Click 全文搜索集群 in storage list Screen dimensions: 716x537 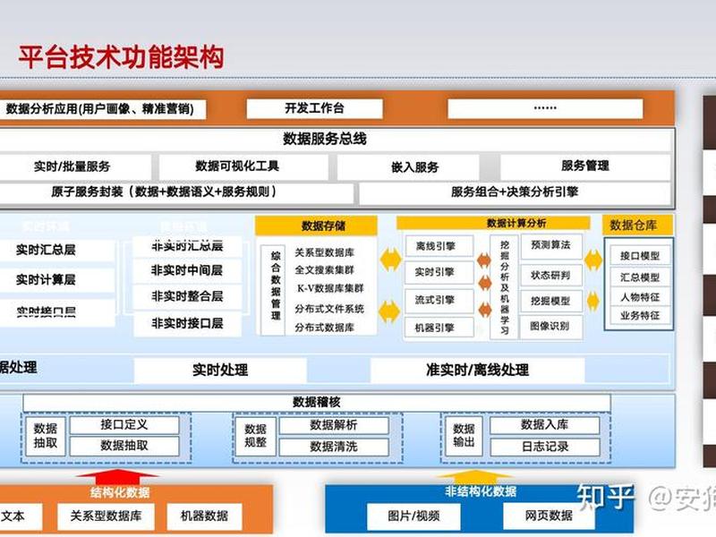324,270
